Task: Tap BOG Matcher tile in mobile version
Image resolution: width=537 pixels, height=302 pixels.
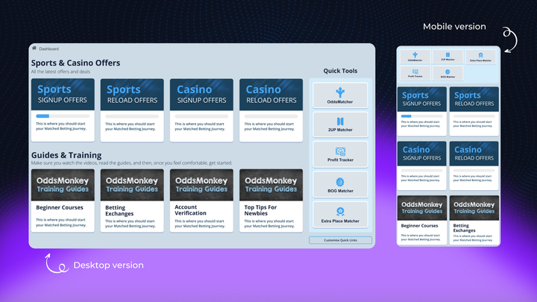Action: 447,72
